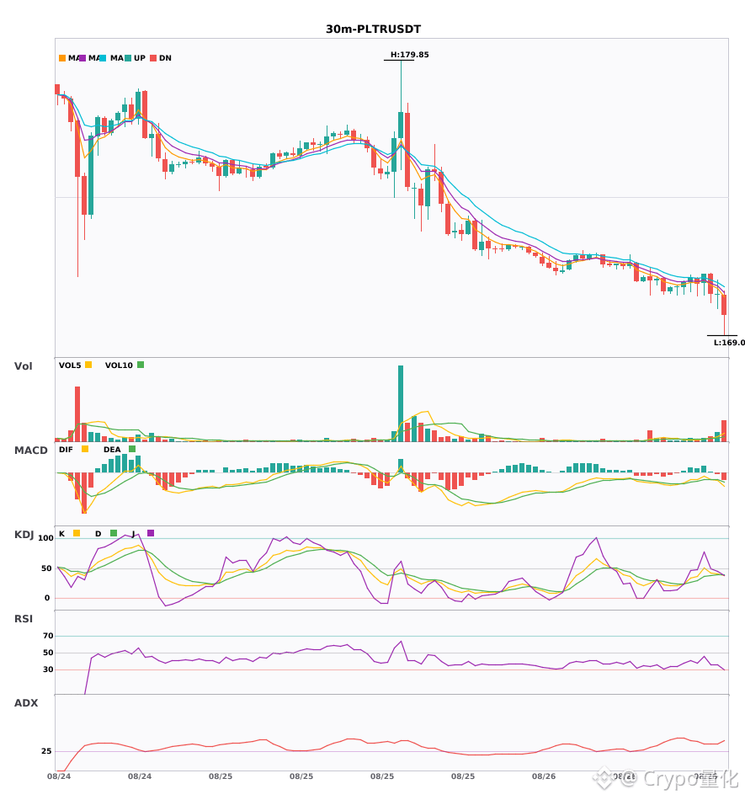The width and height of the screenshot is (745, 800).
Task: Click the H:179.85 high price label
Action: pyautogui.click(x=409, y=55)
